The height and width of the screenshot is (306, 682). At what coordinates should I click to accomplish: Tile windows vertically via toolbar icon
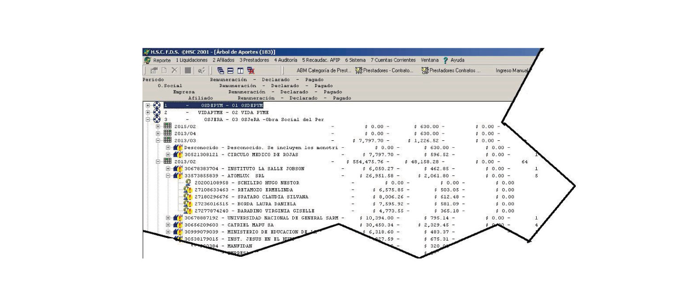click(241, 71)
